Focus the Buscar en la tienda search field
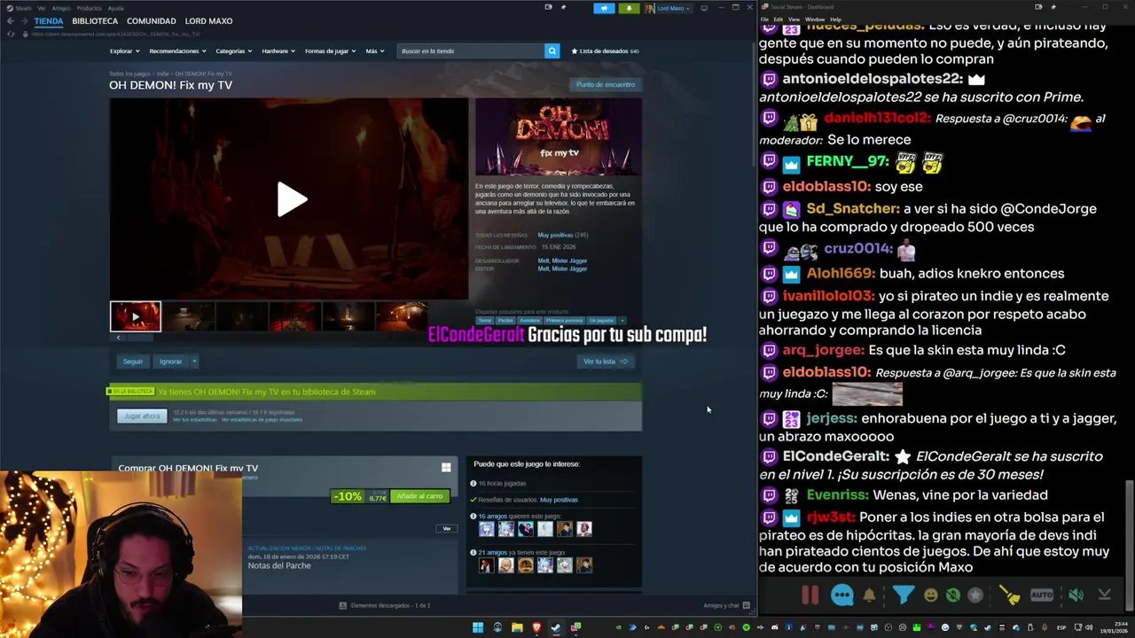The image size is (1135, 638). (470, 51)
